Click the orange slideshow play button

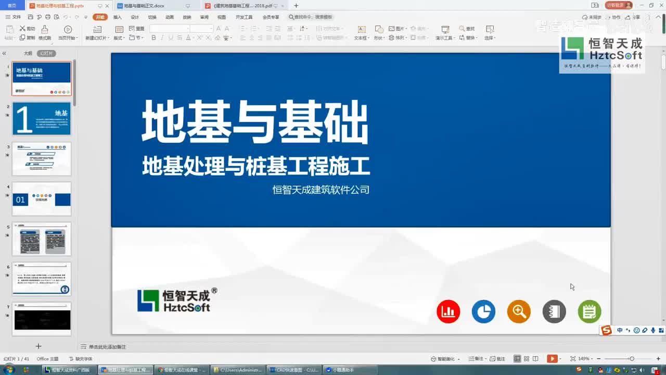(x=551, y=358)
